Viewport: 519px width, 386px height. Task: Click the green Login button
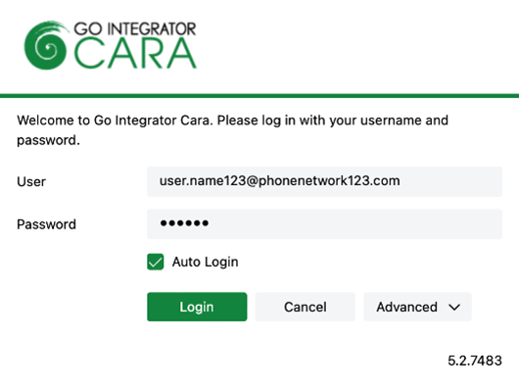[197, 307]
